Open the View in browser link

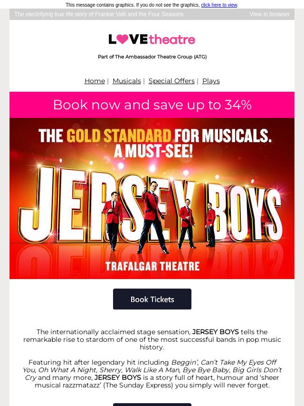(269, 14)
